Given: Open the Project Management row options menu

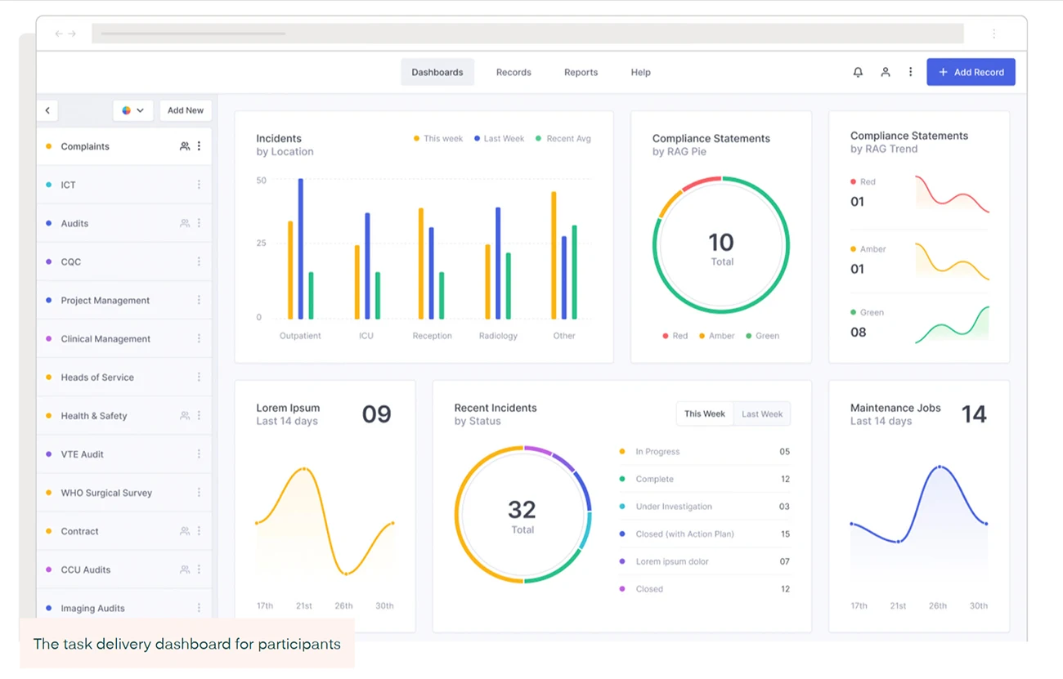Looking at the screenshot, I should 199,300.
